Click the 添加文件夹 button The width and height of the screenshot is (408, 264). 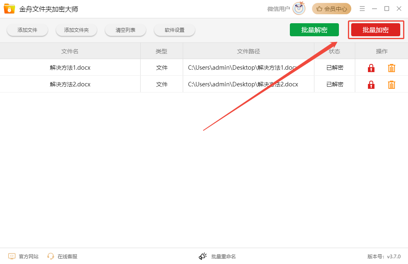coord(76,30)
